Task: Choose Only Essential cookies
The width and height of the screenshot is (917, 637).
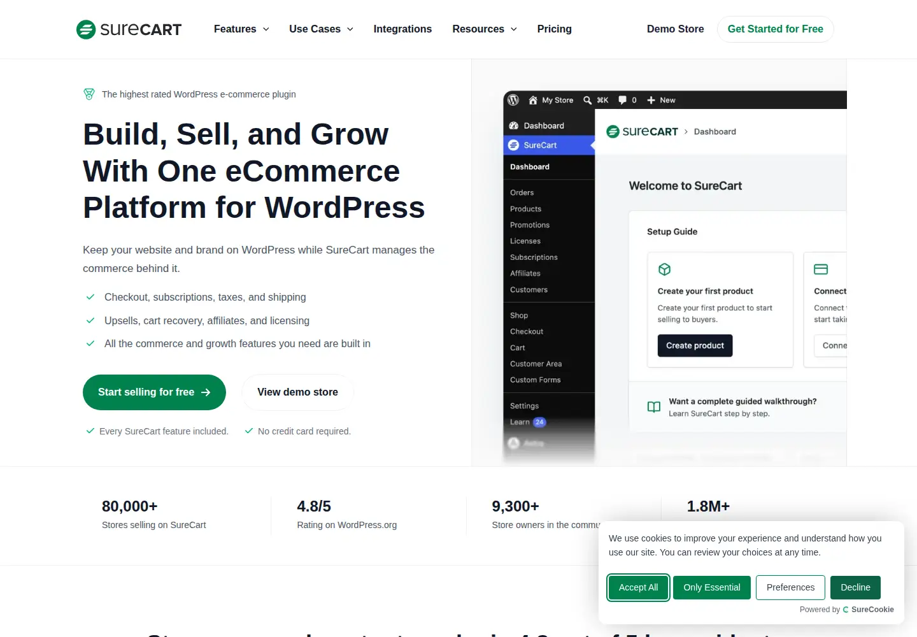Action: tap(711, 587)
